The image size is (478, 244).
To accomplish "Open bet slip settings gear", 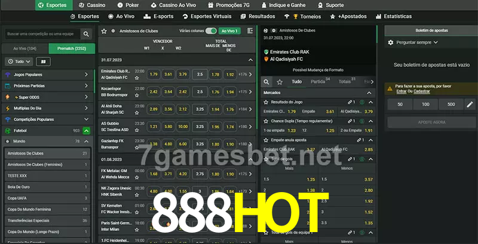I will pyautogui.click(x=391, y=42).
